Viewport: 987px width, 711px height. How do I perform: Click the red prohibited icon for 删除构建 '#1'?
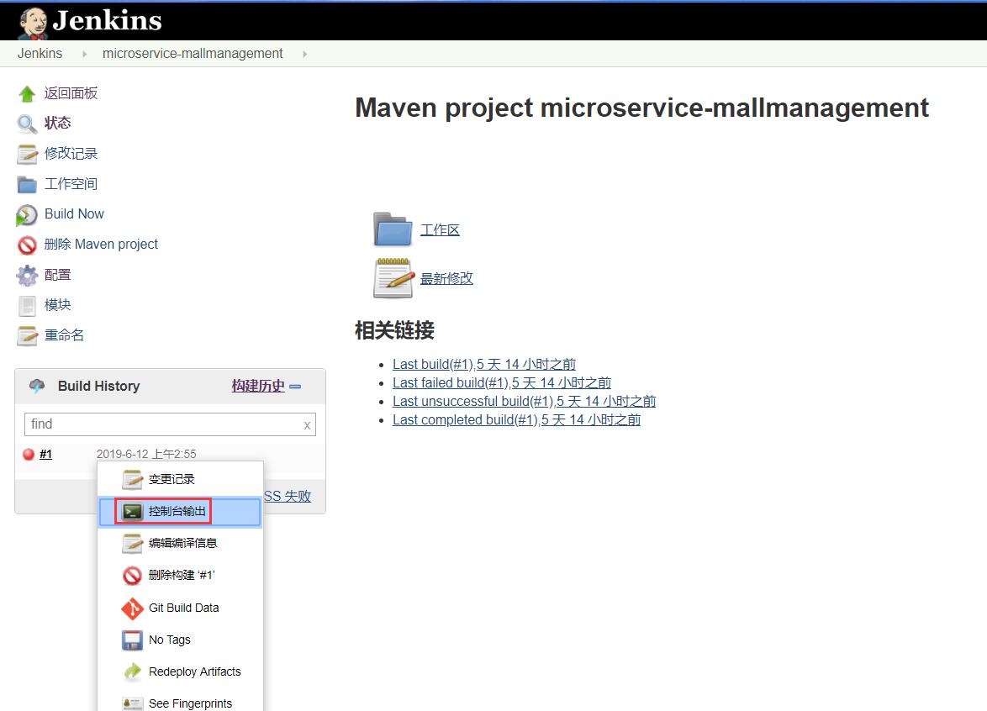pyautogui.click(x=132, y=576)
